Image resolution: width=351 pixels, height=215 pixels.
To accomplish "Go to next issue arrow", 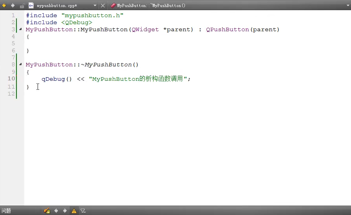I will click(65, 211).
